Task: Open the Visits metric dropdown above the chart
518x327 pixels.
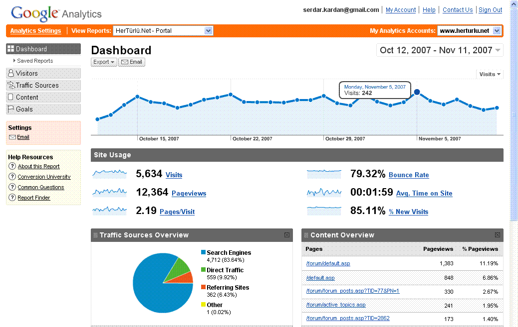Action: [489, 74]
